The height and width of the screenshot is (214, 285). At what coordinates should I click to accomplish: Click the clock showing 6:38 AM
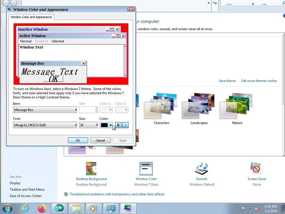pos(271,206)
